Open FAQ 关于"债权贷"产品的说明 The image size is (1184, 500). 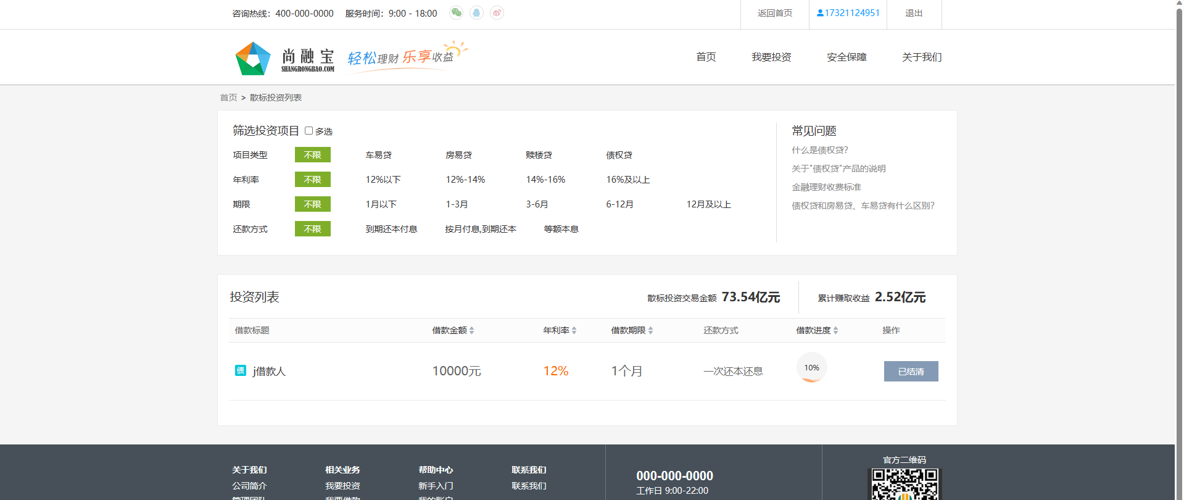tap(838, 169)
